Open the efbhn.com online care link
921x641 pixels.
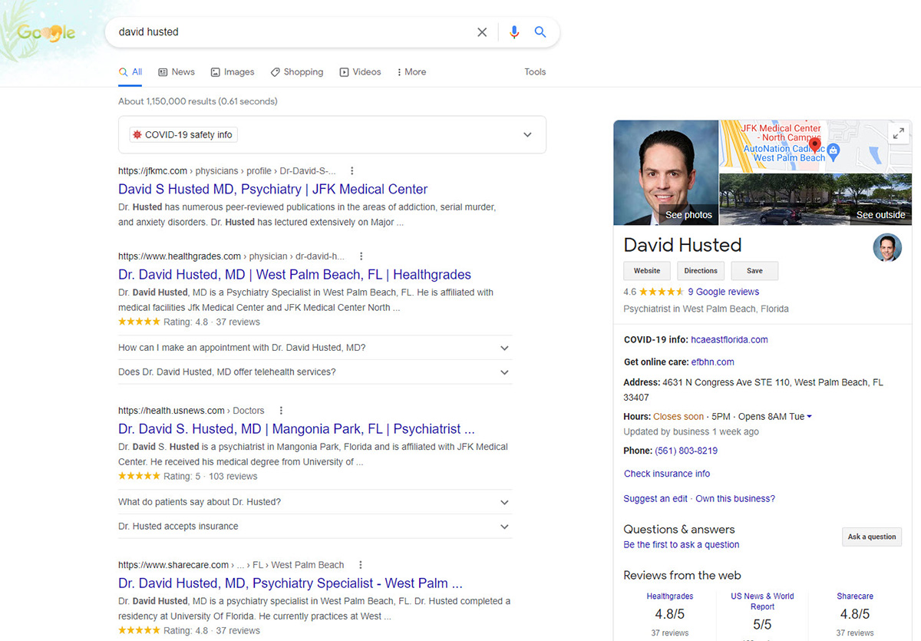pyautogui.click(x=712, y=362)
